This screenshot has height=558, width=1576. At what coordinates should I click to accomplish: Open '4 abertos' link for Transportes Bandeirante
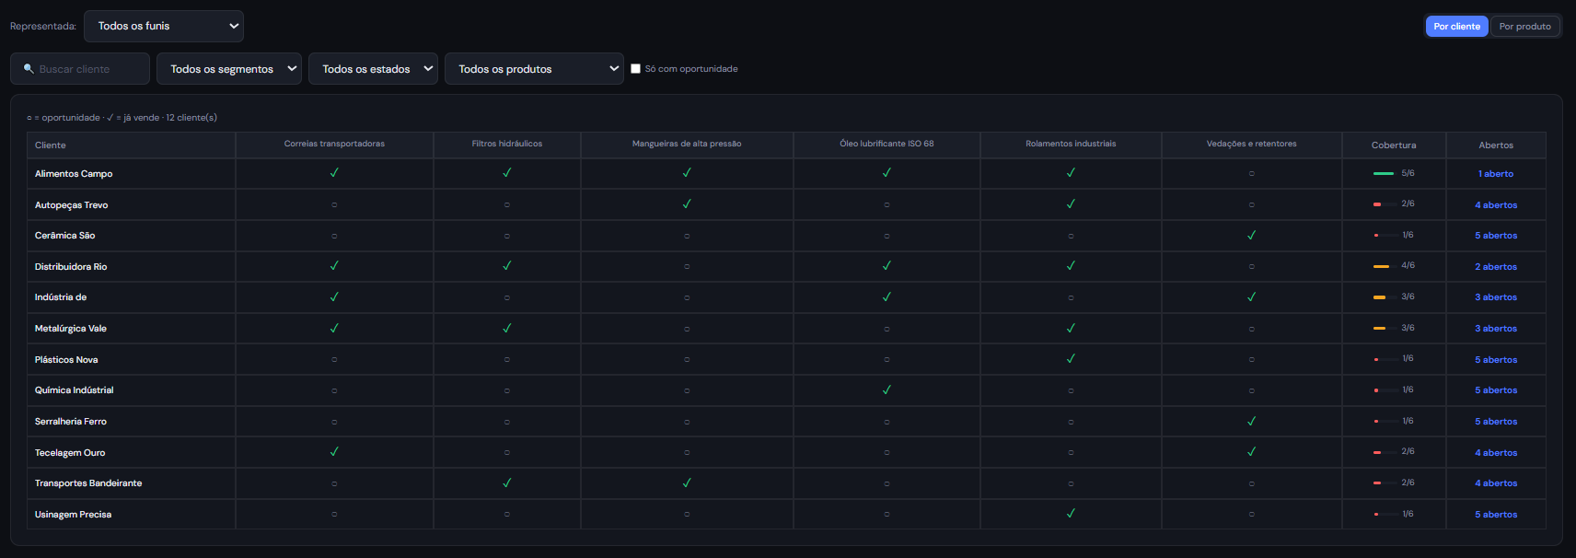[x=1496, y=483]
